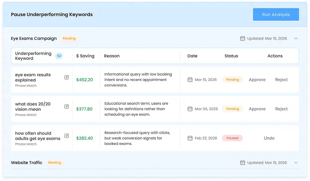This screenshot has width=310, height=181.
Task: Click the Paused status badge
Action: click(232, 138)
